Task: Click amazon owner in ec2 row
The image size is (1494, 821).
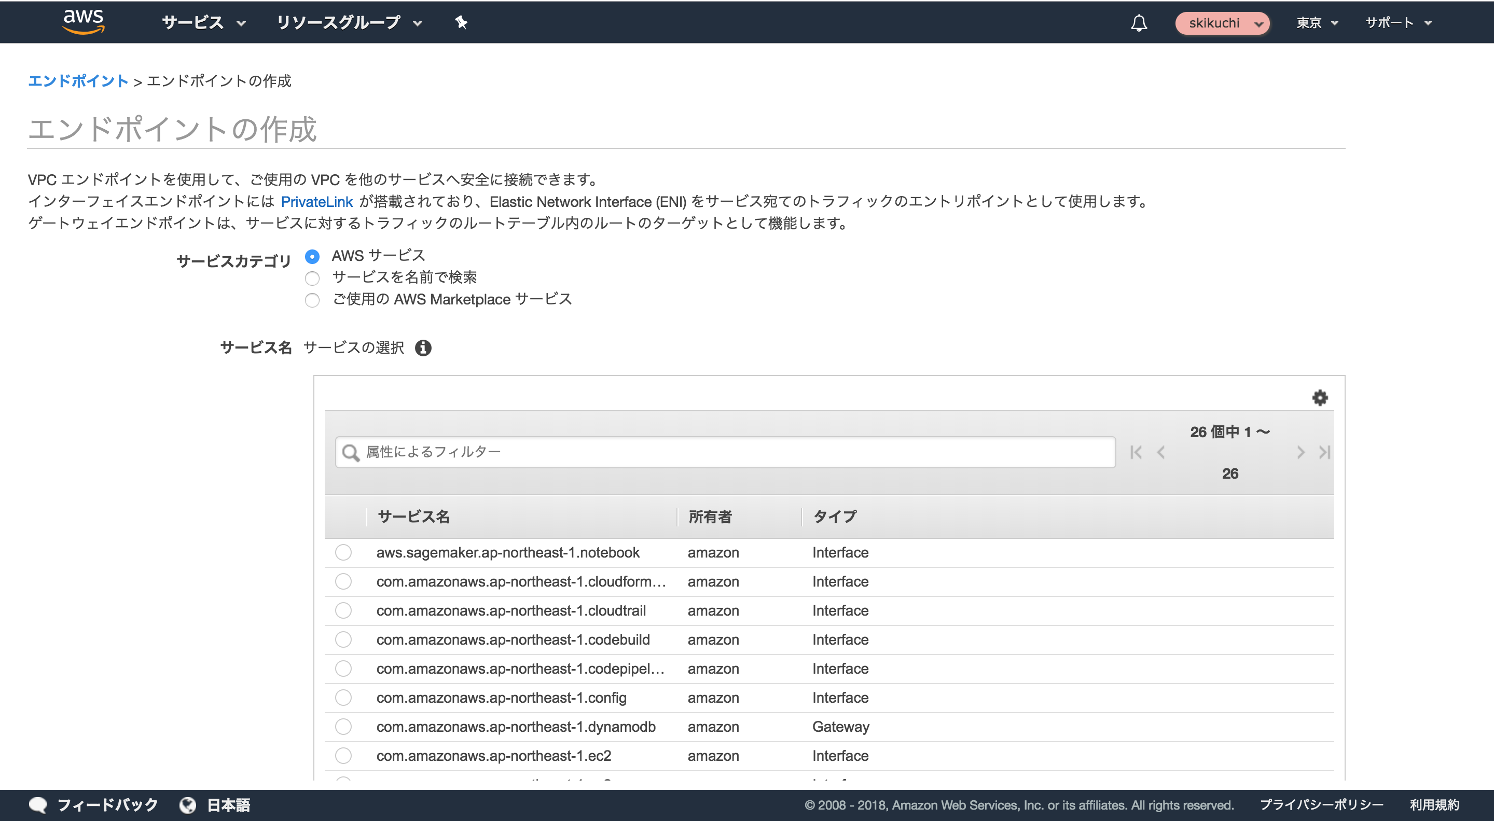Action: 713,756
